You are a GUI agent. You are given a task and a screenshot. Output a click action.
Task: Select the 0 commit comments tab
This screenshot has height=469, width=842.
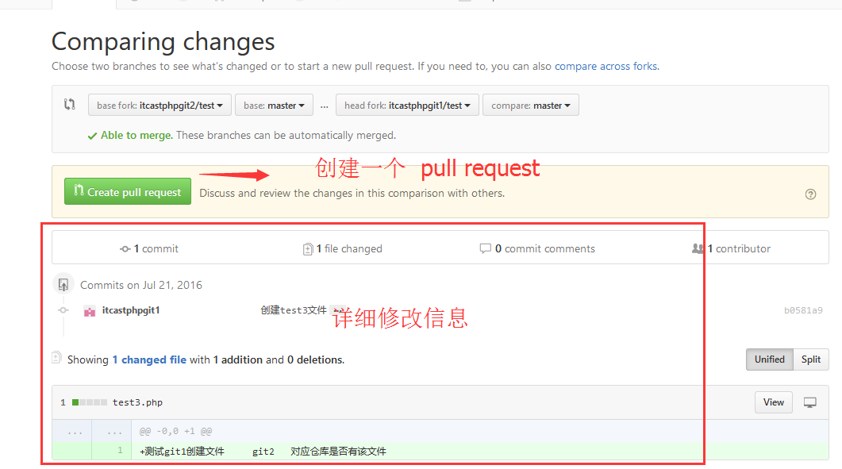[x=537, y=248]
